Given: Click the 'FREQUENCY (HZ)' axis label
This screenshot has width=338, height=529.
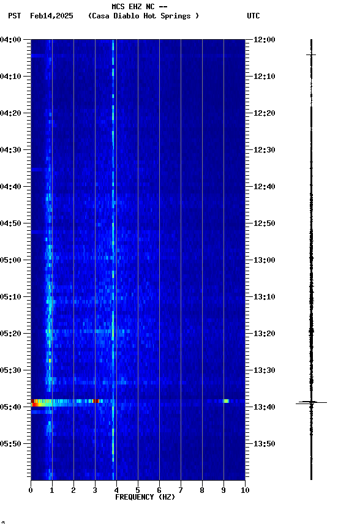Looking at the screenshot, I should (x=145, y=497).
